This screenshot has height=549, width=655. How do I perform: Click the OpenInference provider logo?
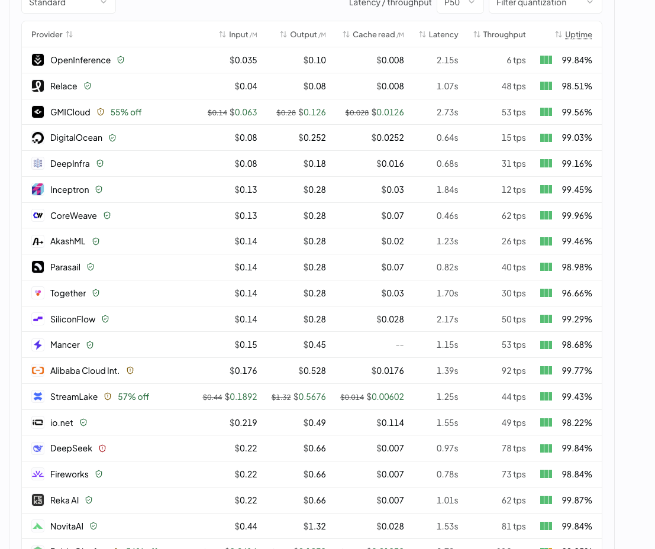(38, 60)
